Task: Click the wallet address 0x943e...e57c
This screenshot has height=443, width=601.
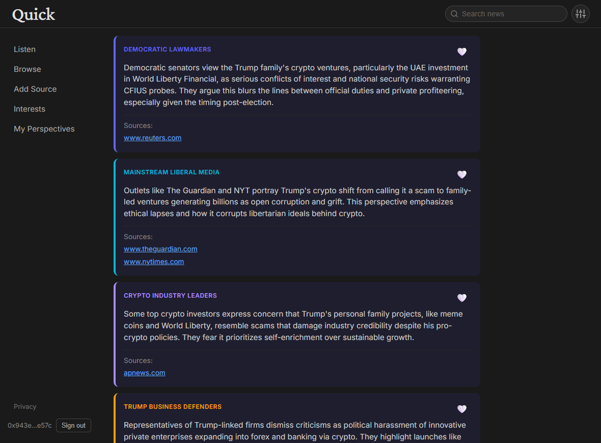Action: click(30, 425)
